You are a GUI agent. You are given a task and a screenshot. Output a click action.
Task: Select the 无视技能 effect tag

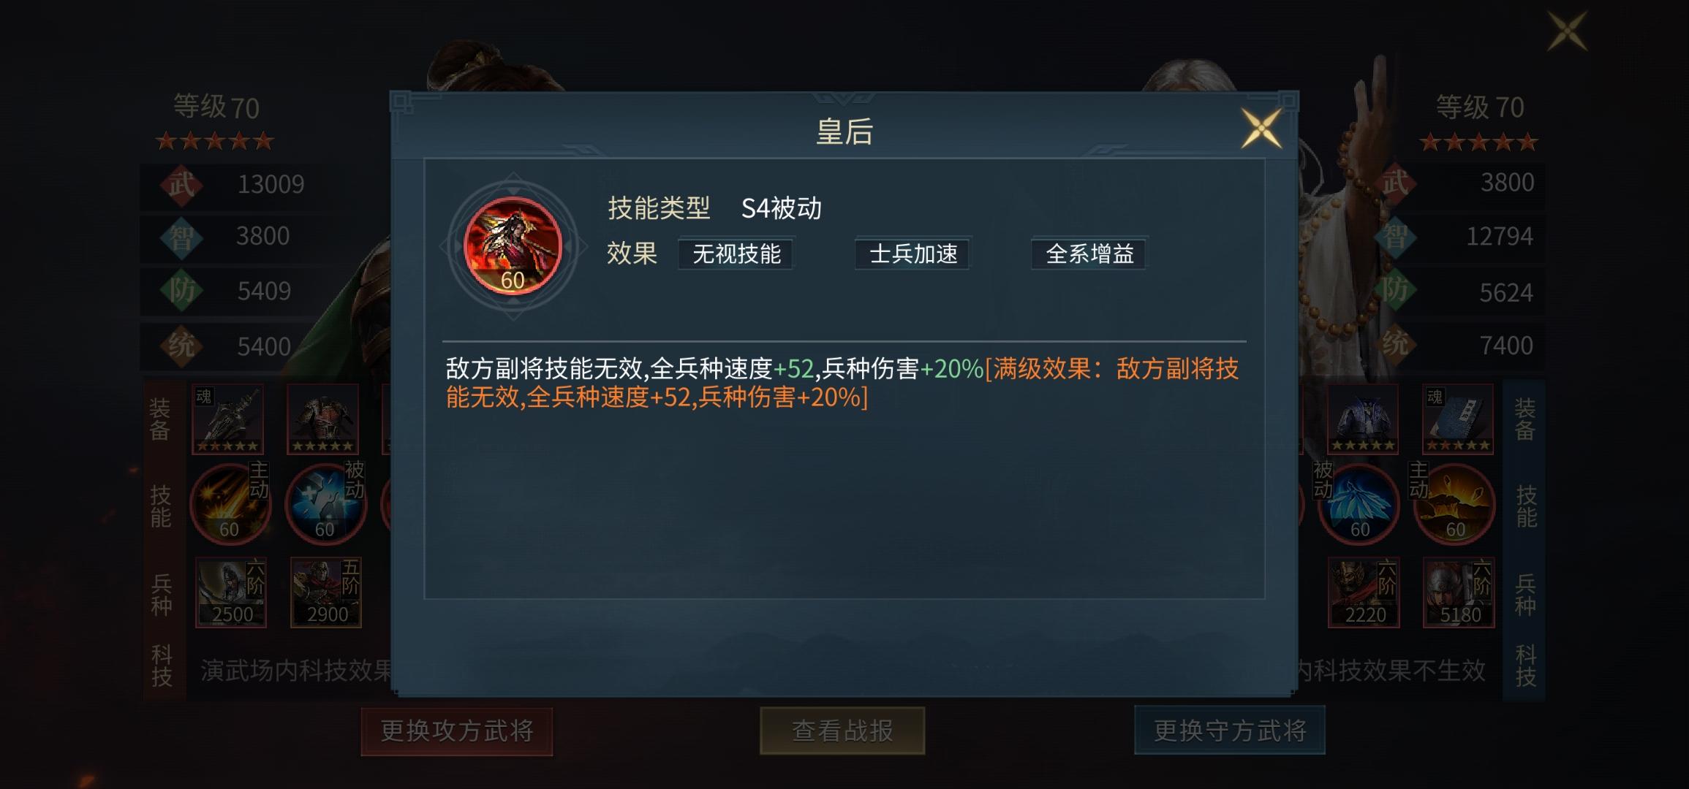tap(736, 254)
